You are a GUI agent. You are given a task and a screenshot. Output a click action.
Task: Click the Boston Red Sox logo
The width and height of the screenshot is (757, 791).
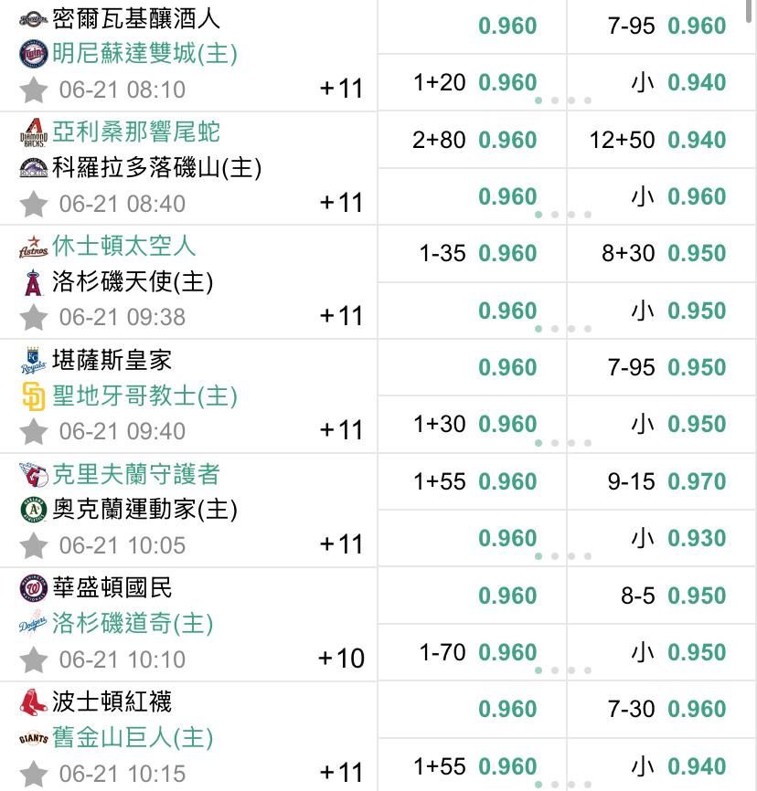[x=33, y=702]
